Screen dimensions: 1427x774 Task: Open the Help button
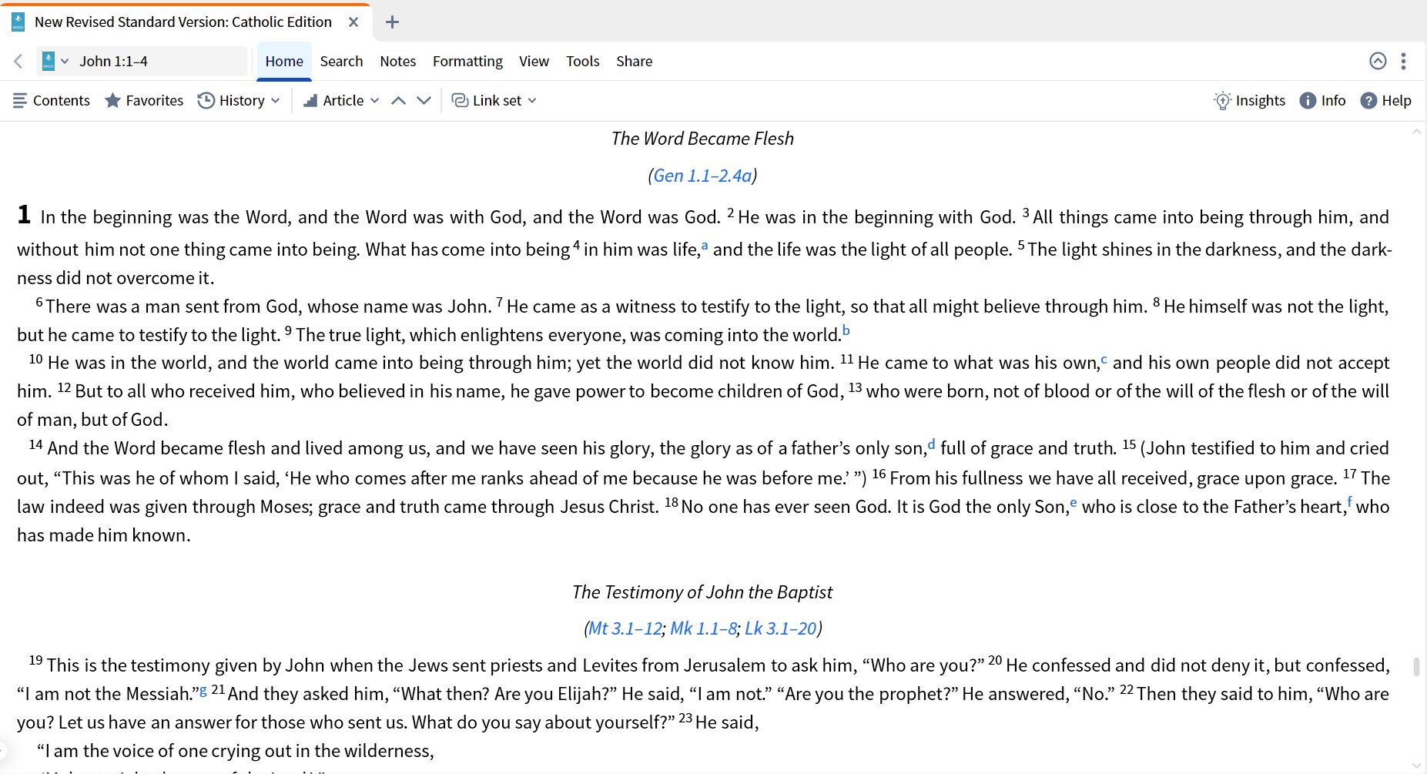point(1385,100)
